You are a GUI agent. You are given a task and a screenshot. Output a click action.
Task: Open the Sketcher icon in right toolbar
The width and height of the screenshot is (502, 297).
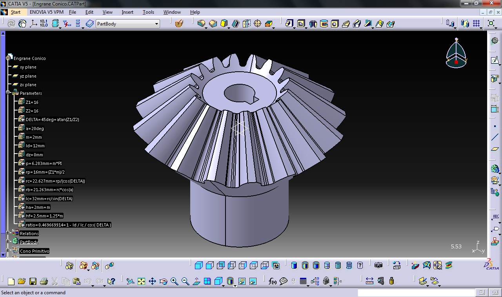pyautogui.click(x=495, y=60)
